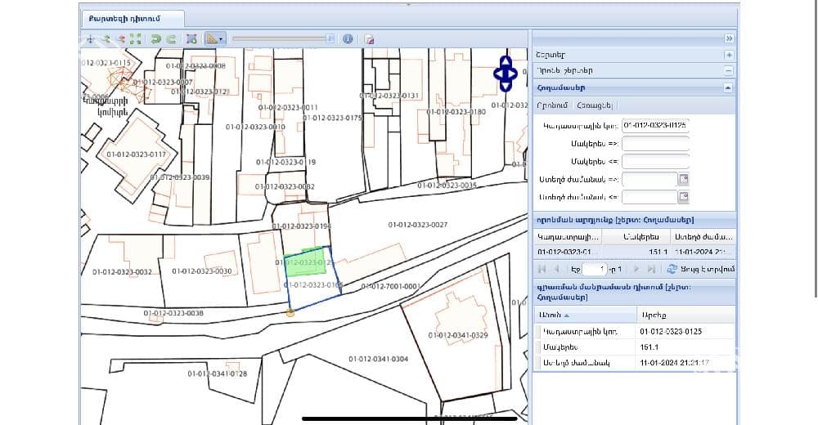The image size is (818, 425).
Task: Go to previous map view arrow
Action: pyautogui.click(x=155, y=39)
